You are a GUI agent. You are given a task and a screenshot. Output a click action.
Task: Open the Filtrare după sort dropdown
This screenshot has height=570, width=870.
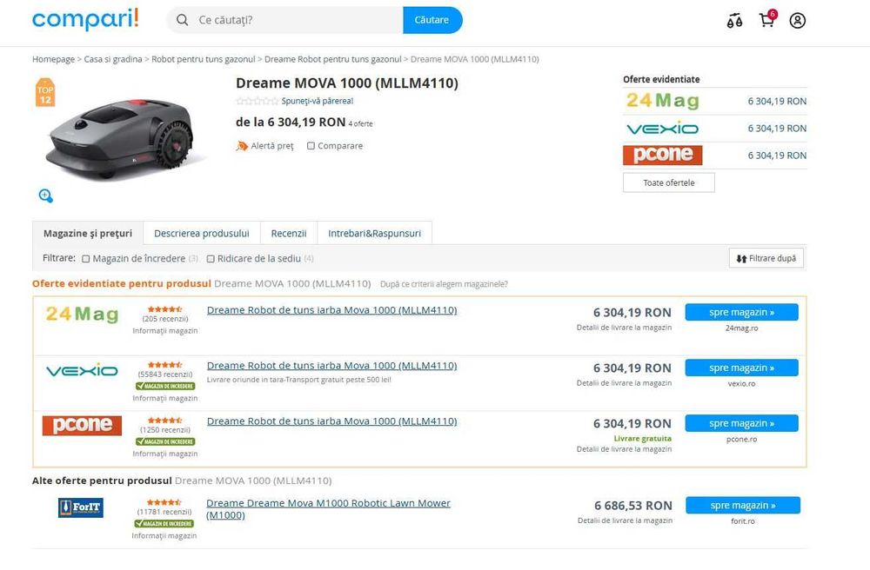pos(766,258)
